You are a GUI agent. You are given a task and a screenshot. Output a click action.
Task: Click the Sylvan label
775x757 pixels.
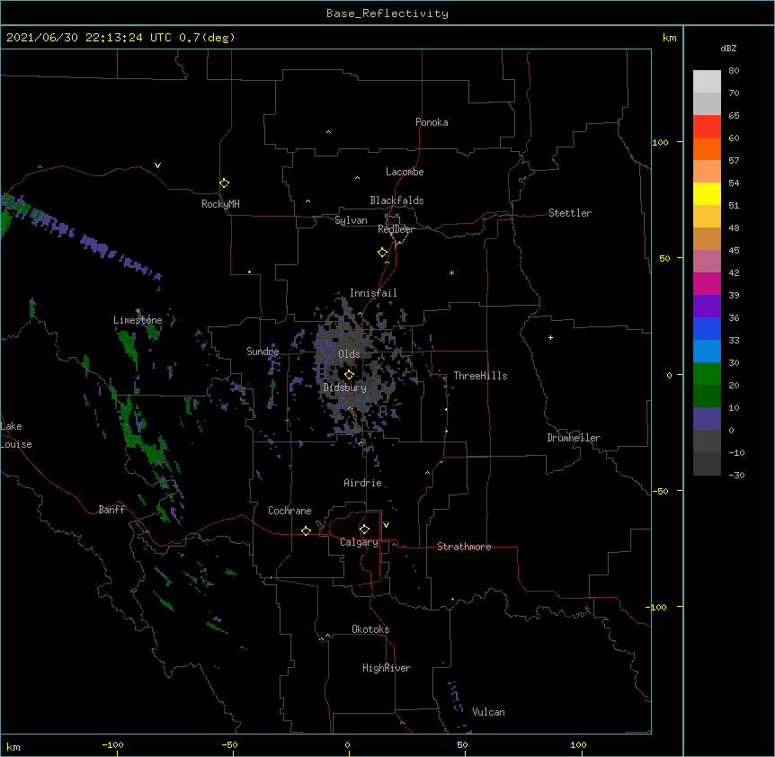pyautogui.click(x=351, y=220)
